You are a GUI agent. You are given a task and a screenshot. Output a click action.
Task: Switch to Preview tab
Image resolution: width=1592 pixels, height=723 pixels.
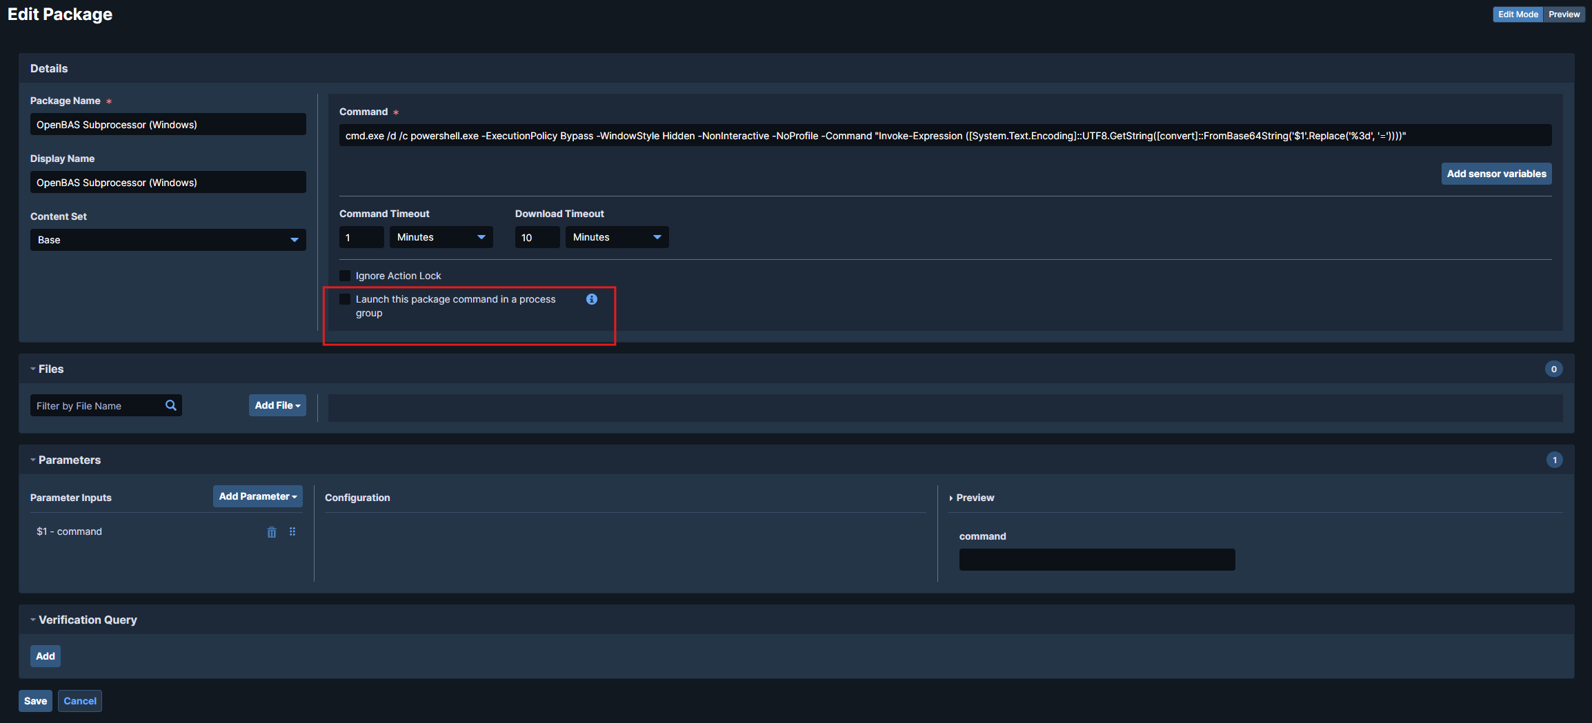point(1564,14)
